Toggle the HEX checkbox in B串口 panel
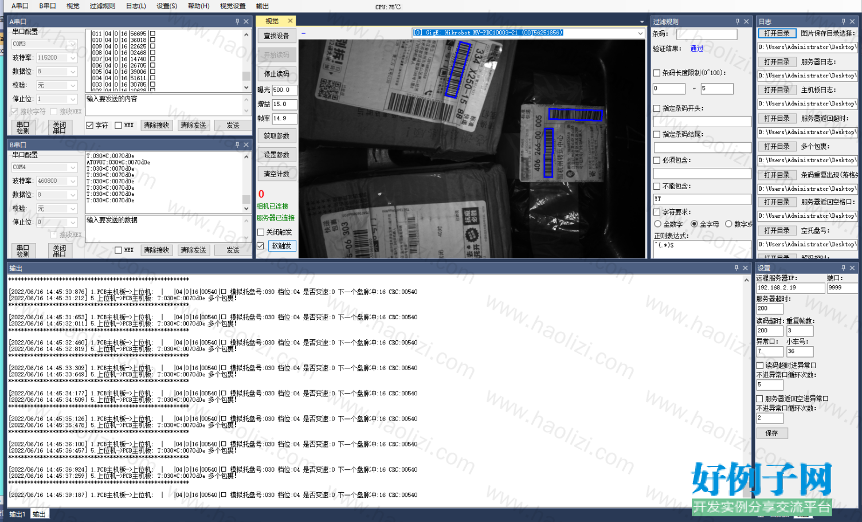This screenshot has height=522, width=862. [x=118, y=250]
